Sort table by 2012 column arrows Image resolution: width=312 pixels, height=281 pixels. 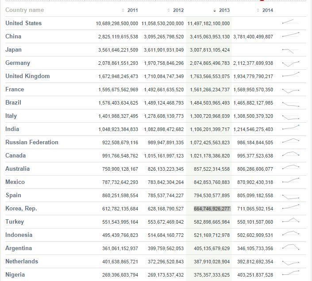click(169, 10)
